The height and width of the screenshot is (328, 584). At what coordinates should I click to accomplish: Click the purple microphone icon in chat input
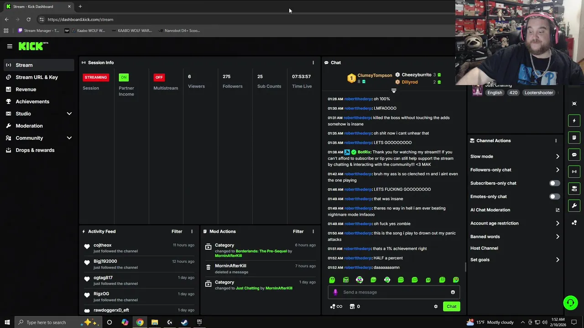335,292
